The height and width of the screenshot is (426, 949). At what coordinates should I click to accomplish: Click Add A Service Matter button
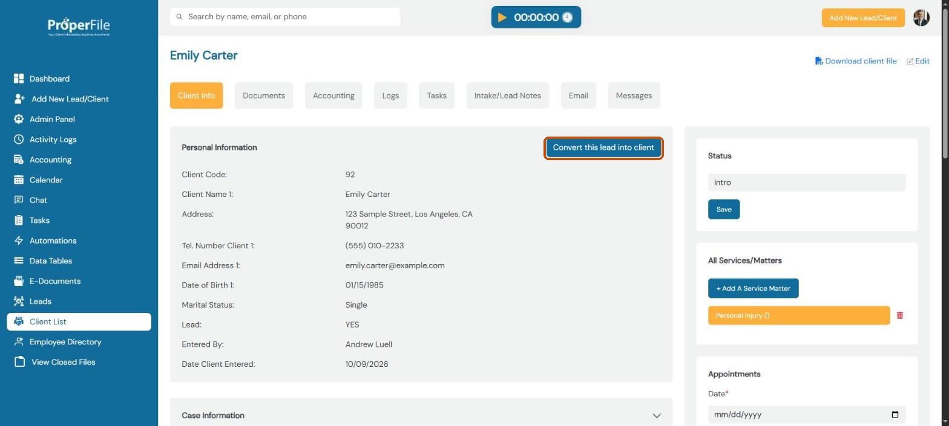click(754, 288)
